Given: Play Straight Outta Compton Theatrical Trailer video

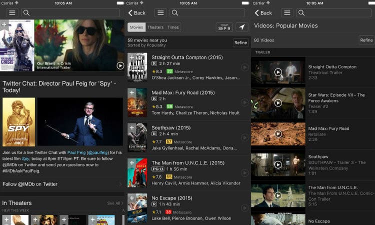Looking at the screenshot, I should click(x=278, y=72).
